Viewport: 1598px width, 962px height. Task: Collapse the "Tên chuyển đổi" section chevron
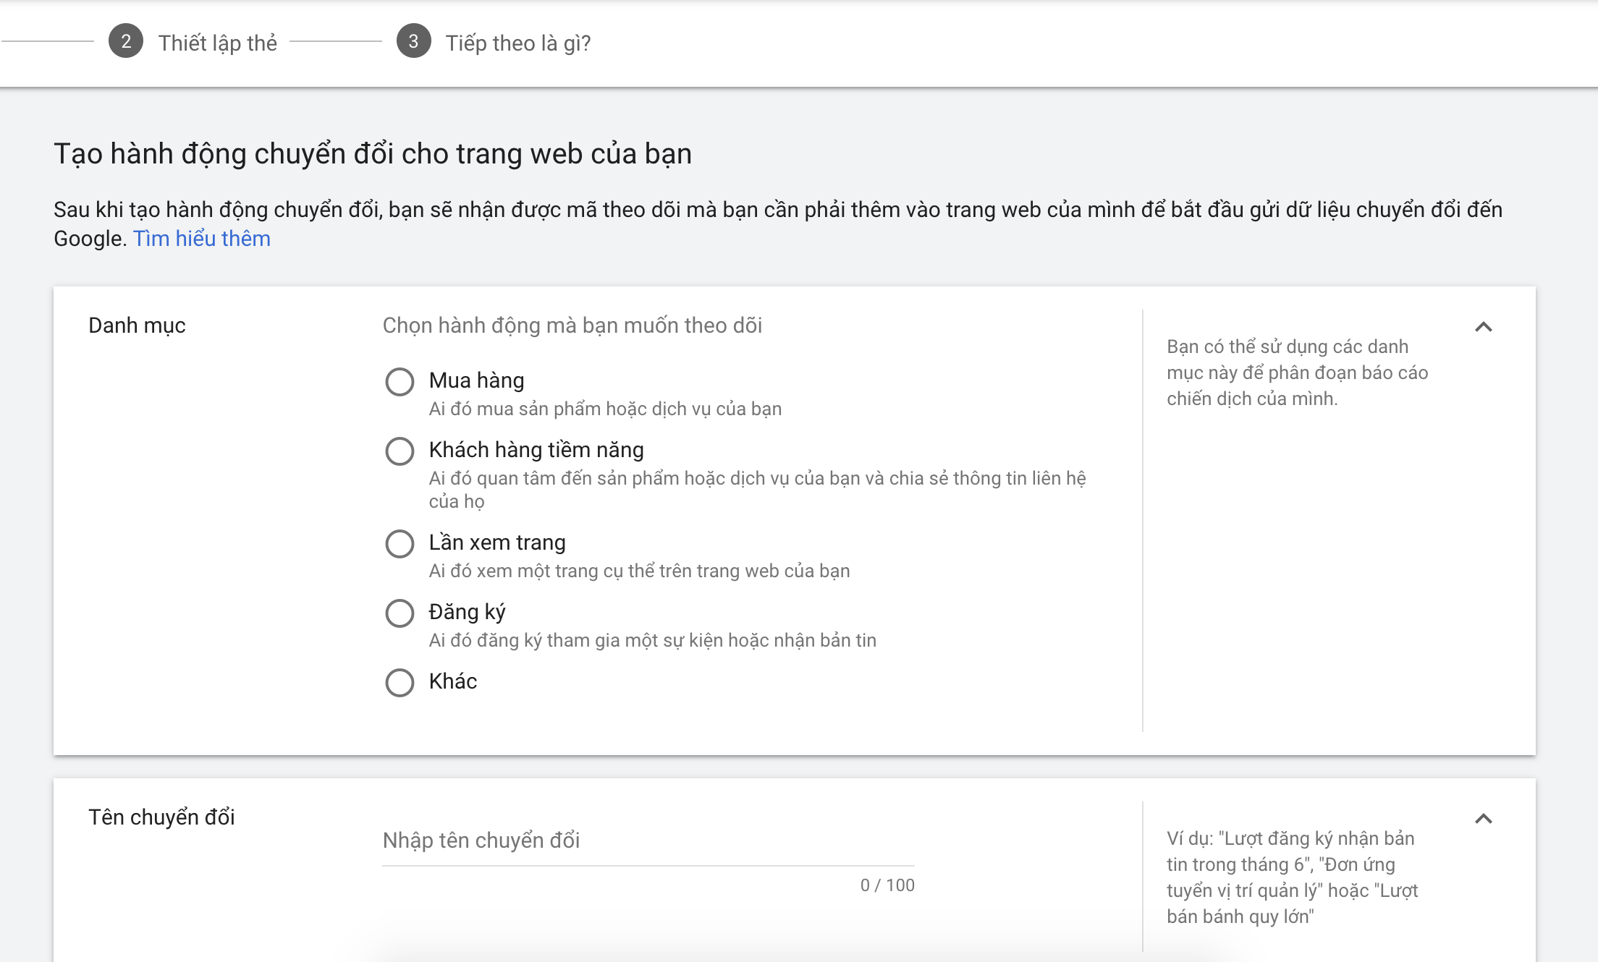tap(1483, 819)
